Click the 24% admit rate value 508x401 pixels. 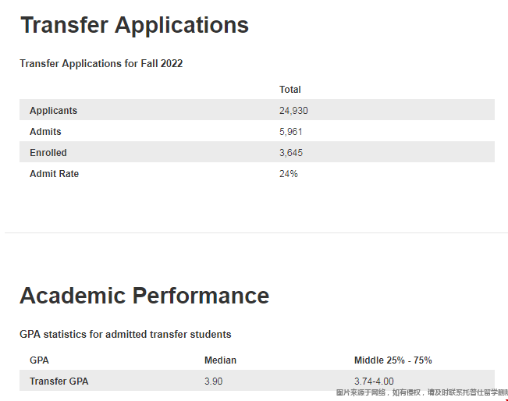[288, 174]
